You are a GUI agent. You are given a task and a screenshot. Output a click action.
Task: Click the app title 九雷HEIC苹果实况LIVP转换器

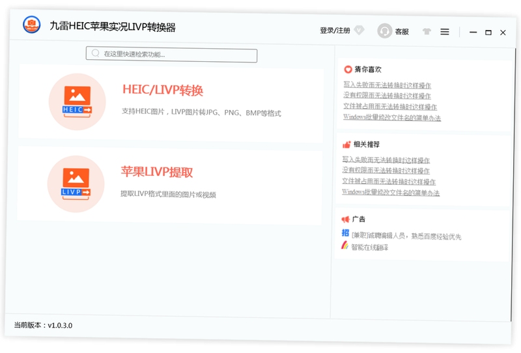pyautogui.click(x=113, y=27)
